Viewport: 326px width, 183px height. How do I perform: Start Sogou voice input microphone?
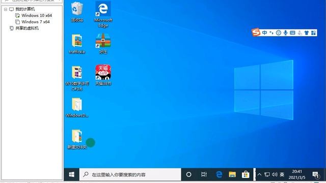click(x=285, y=33)
